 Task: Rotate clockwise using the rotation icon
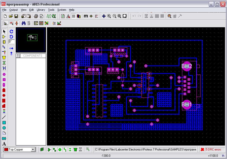click(11, 31)
